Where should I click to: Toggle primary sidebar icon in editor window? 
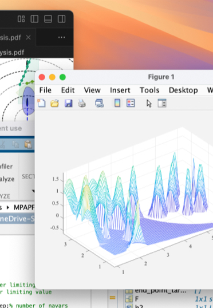(34, 19)
